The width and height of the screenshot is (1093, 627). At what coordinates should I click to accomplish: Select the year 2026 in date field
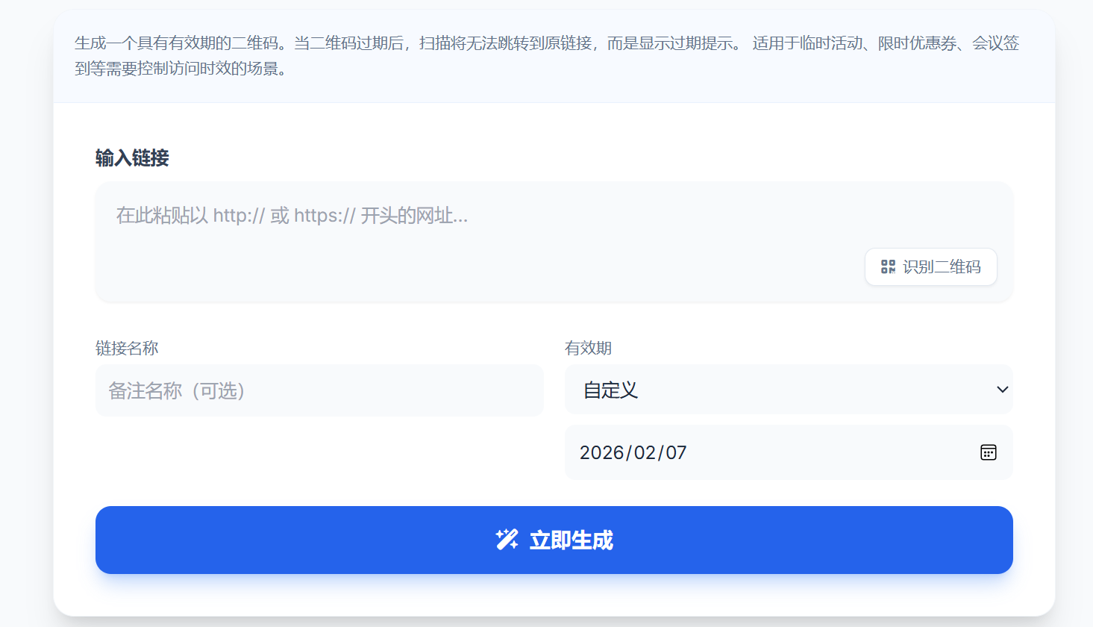(x=601, y=453)
